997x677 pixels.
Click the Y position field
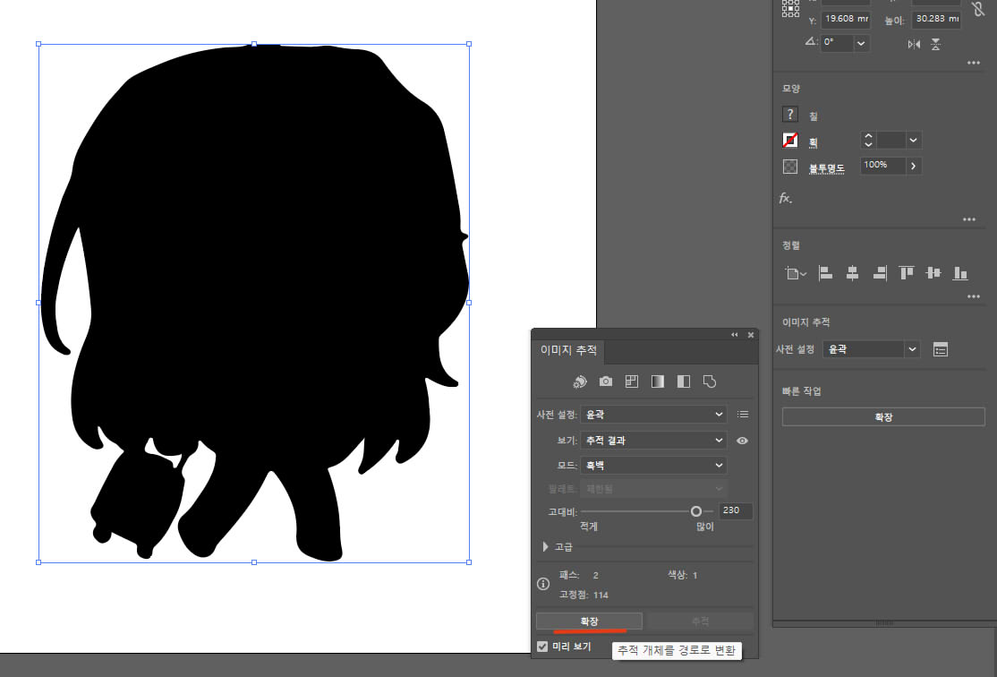click(x=845, y=19)
